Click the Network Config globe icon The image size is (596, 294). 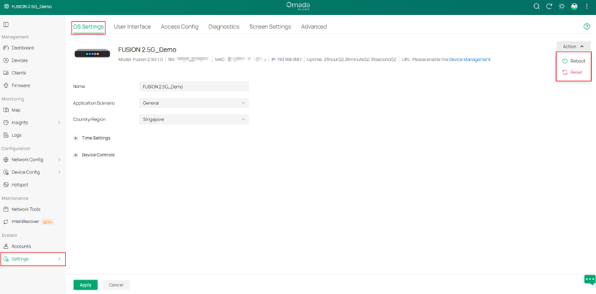tap(6, 160)
